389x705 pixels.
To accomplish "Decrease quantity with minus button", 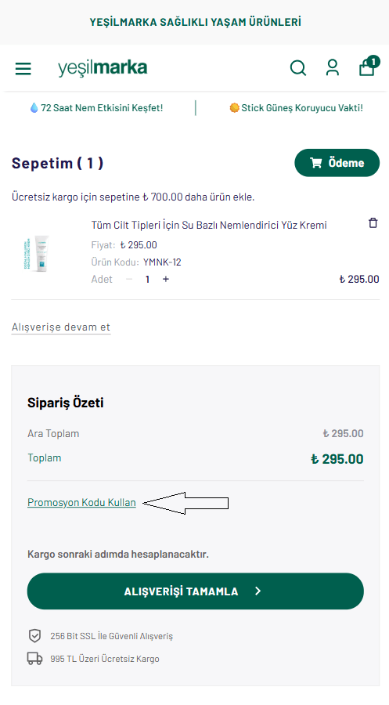I will [129, 279].
